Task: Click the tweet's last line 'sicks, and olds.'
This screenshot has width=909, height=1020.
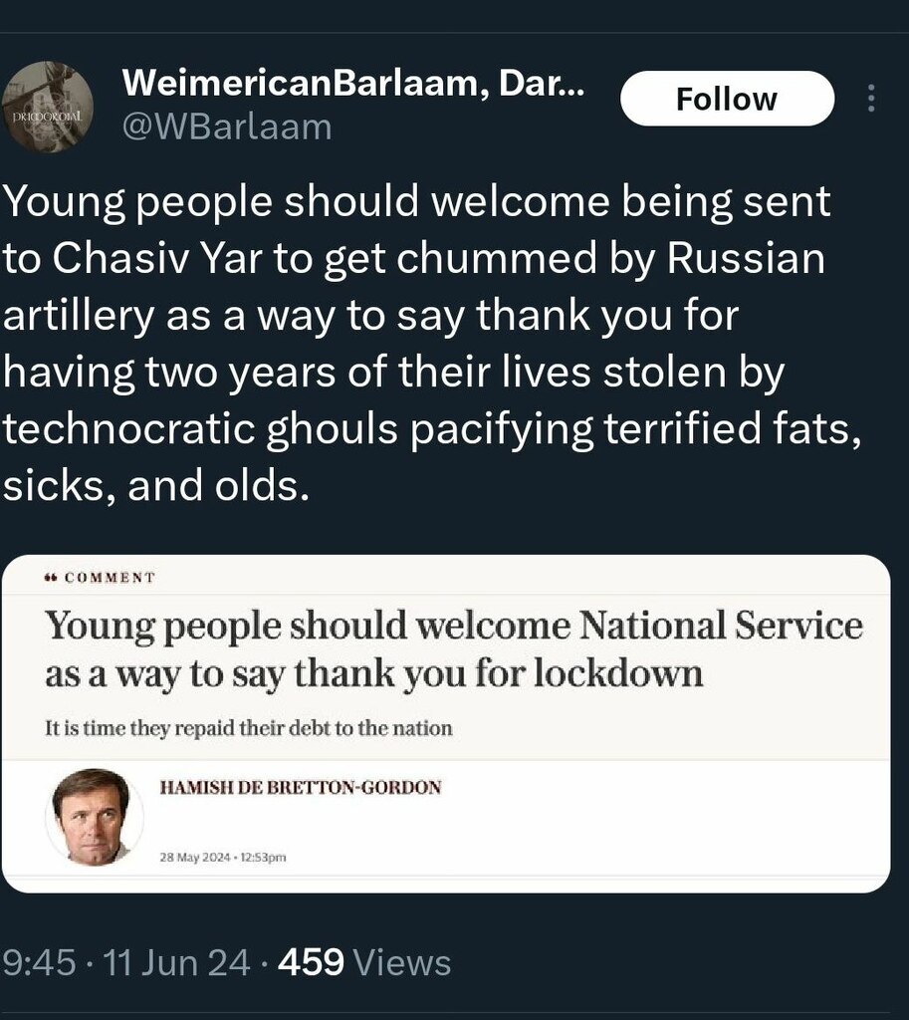Action: [x=150, y=488]
